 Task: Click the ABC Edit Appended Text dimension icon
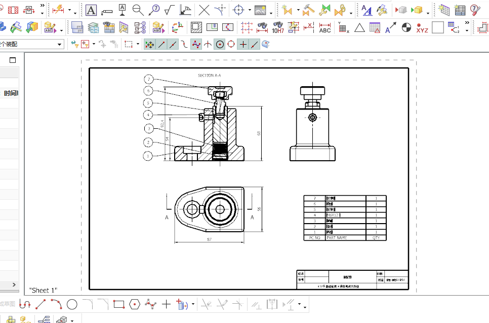(324, 27)
